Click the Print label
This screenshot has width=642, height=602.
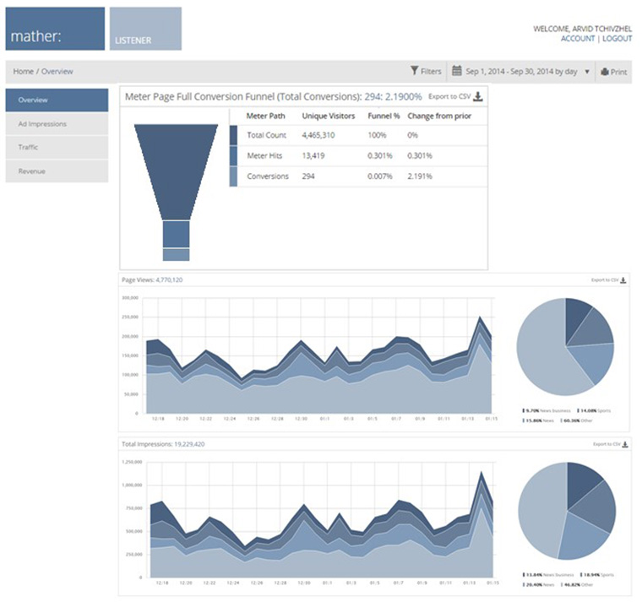pos(618,72)
